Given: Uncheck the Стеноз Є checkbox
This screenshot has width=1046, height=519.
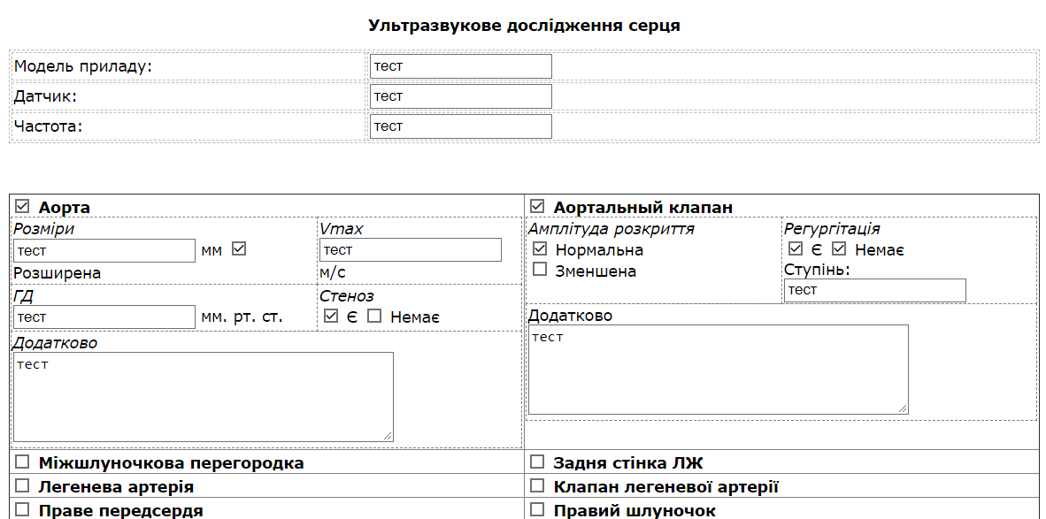Looking at the screenshot, I should [331, 316].
